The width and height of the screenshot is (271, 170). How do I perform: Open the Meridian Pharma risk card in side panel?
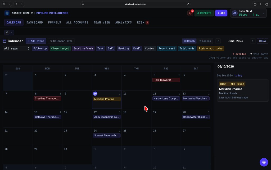243,91
